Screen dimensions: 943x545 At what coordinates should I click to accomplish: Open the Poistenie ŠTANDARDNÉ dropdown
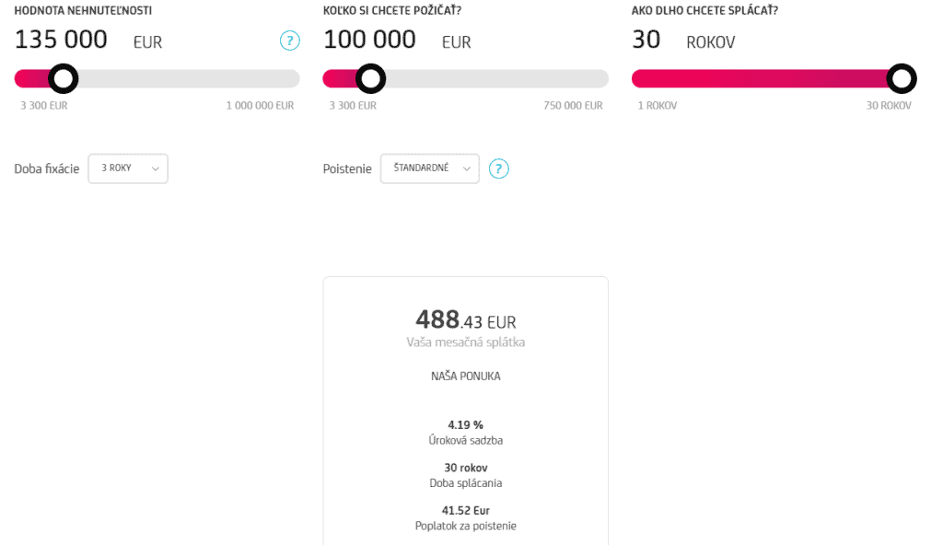point(430,168)
